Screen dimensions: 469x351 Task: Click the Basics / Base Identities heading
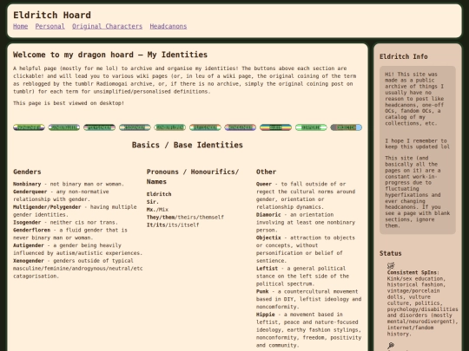[x=188, y=145]
